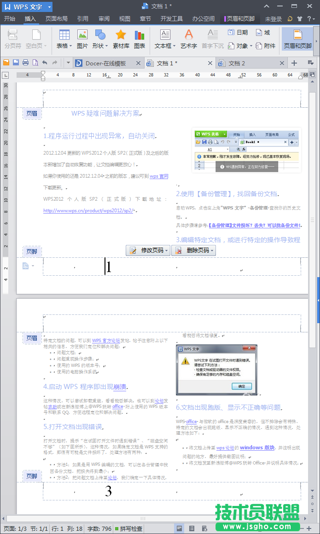
Task: Toggle 拼写检查 spell check in status bar
Action: coord(128,529)
